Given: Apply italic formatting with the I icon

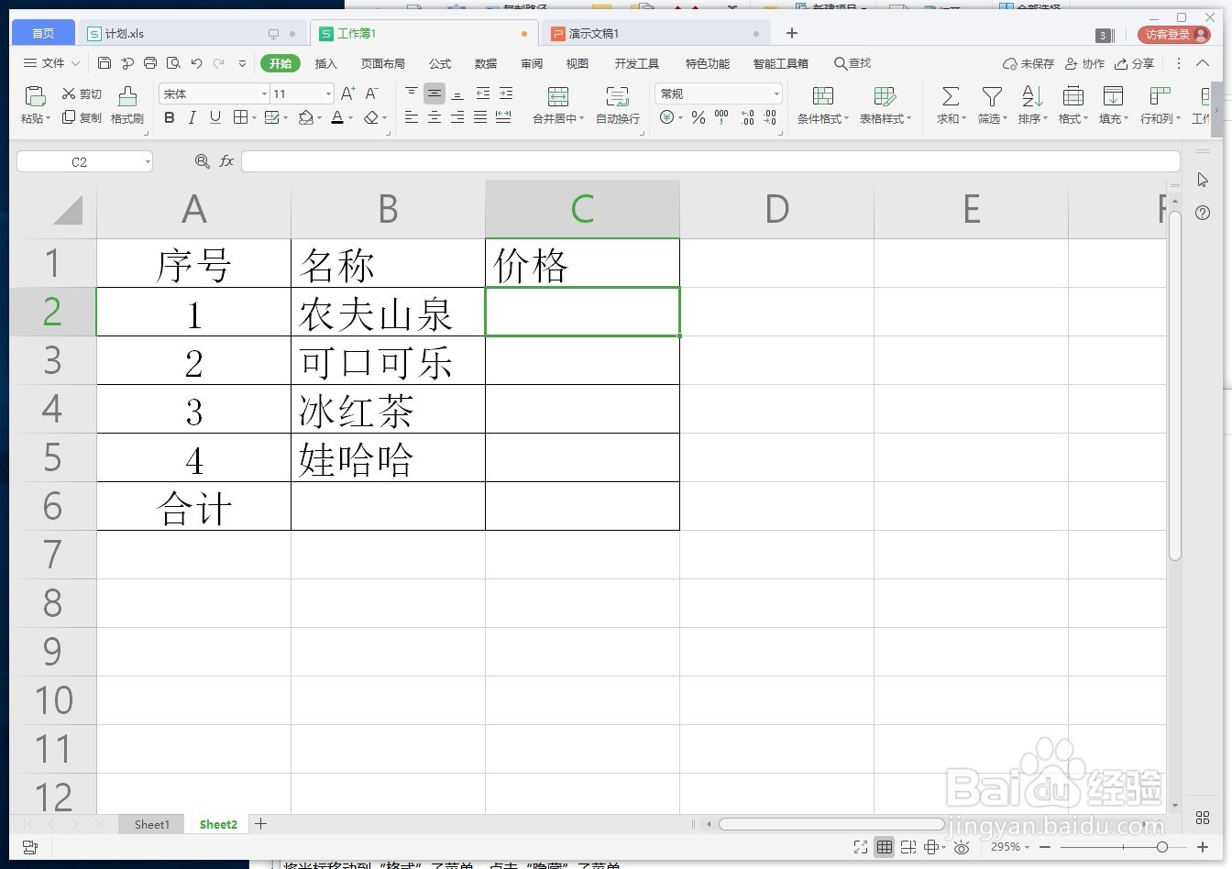Looking at the screenshot, I should (192, 117).
